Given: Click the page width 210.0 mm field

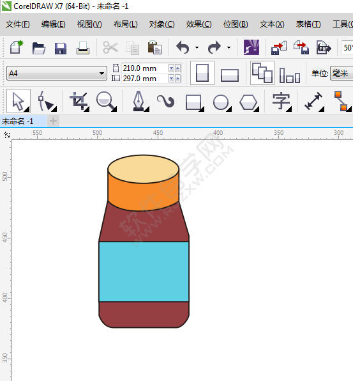Looking at the screenshot, I should pyautogui.click(x=144, y=68).
